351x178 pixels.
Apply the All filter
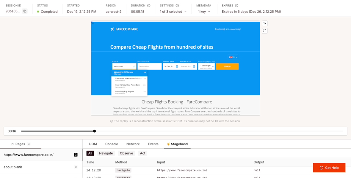click(90, 153)
